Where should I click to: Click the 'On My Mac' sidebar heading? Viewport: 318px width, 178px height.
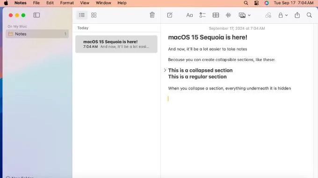[x=17, y=26]
